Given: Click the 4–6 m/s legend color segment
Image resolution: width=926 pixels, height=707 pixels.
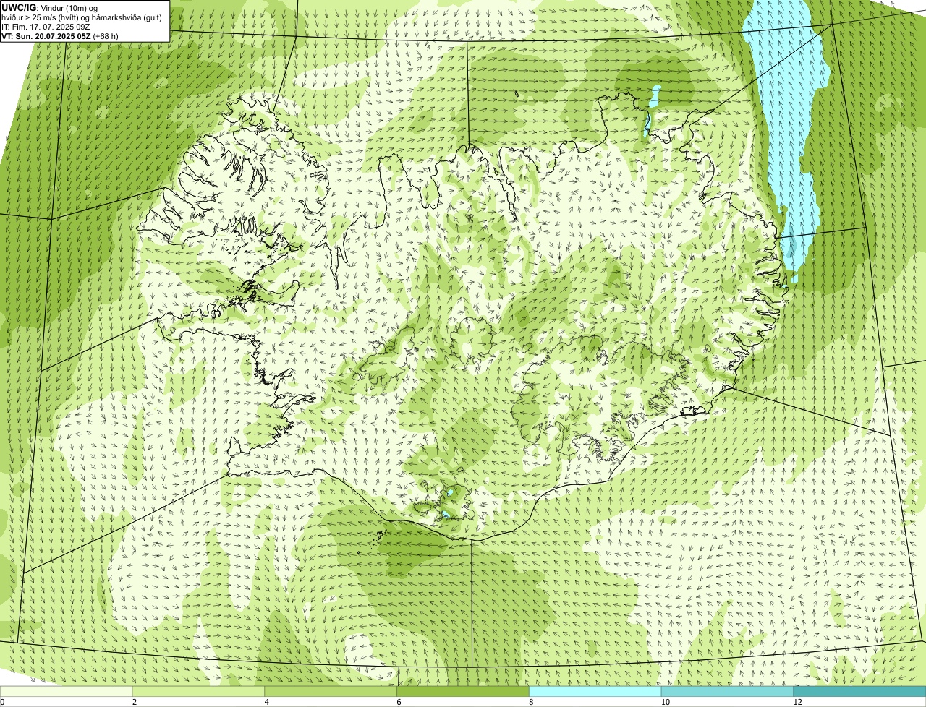Looking at the screenshot, I should pyautogui.click(x=331, y=691).
